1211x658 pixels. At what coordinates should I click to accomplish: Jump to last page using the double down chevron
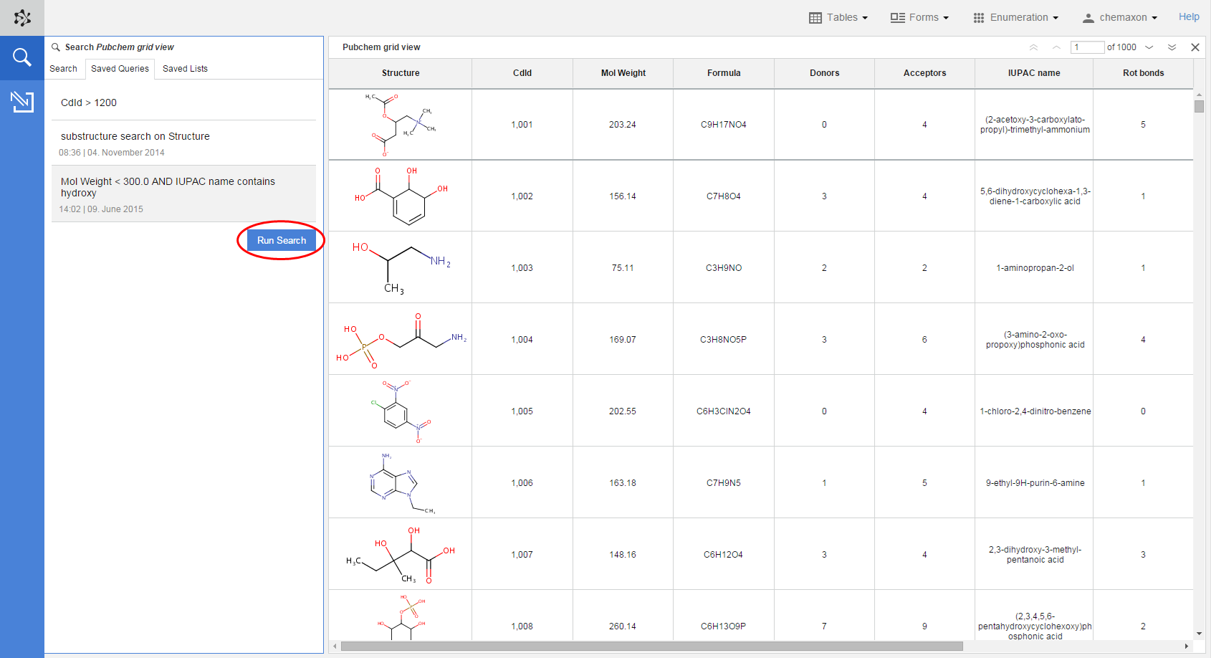coord(1172,47)
